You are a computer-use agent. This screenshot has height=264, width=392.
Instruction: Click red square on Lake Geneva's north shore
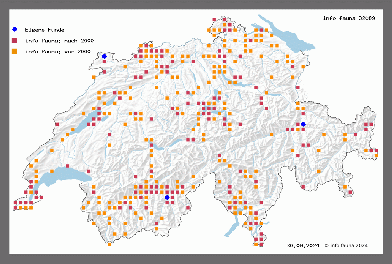[x=68, y=166]
